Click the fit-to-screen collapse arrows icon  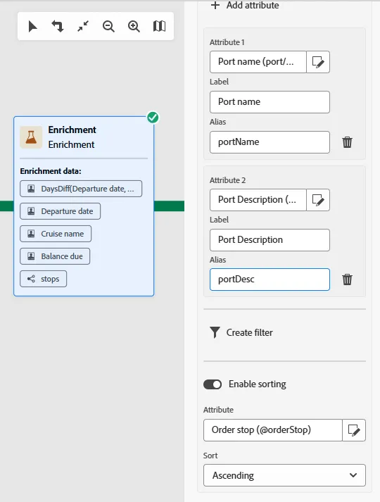click(83, 26)
